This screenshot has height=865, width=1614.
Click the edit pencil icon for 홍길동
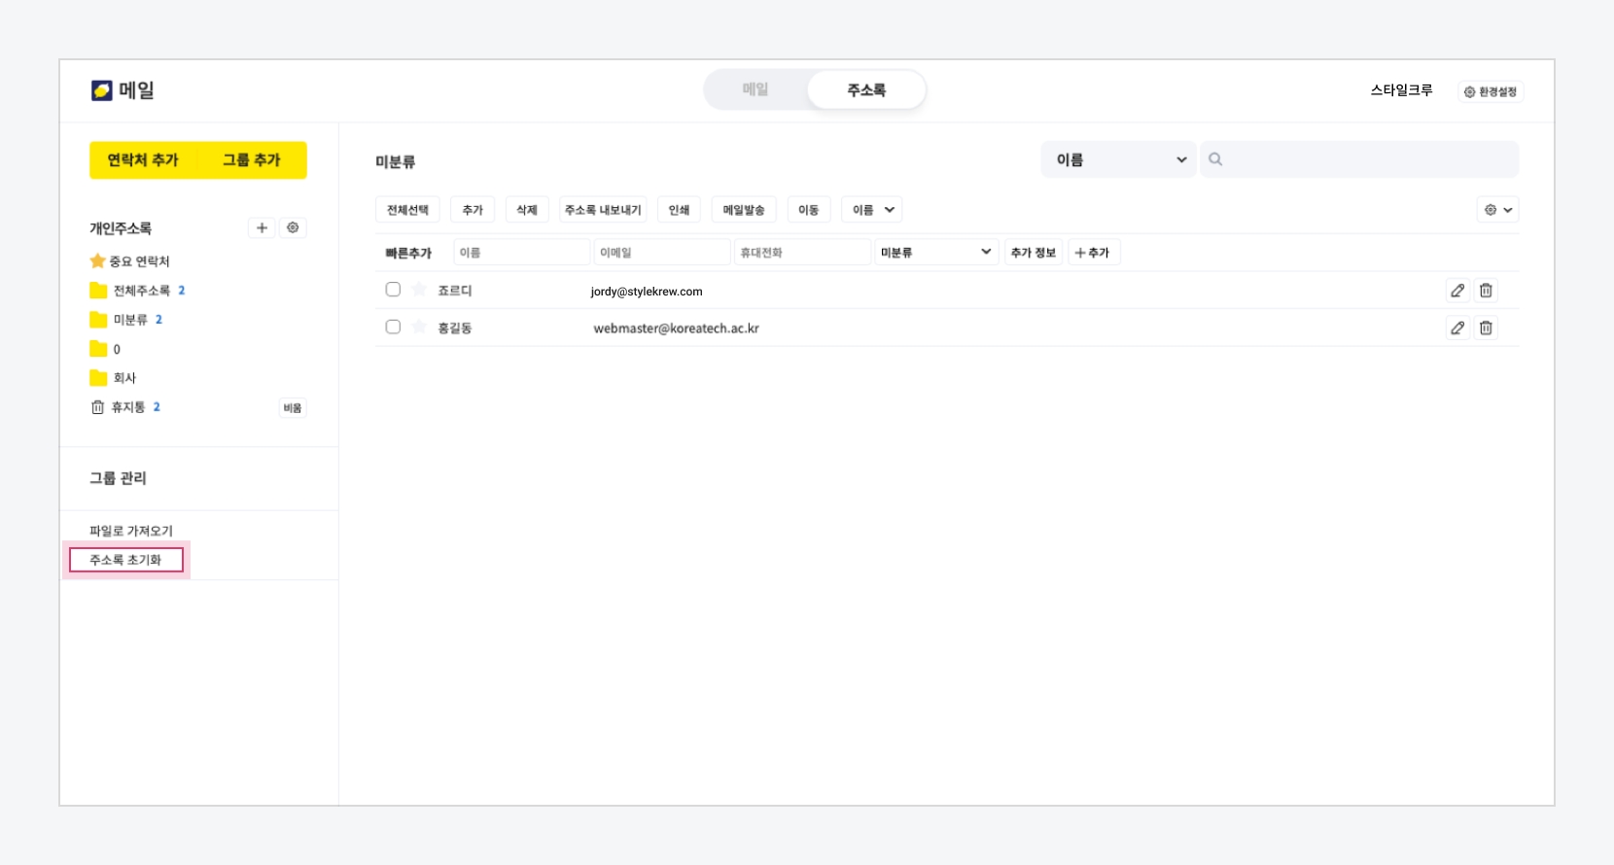click(1456, 329)
